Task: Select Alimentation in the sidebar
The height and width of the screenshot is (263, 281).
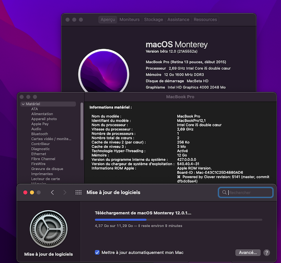Action: 42,114
